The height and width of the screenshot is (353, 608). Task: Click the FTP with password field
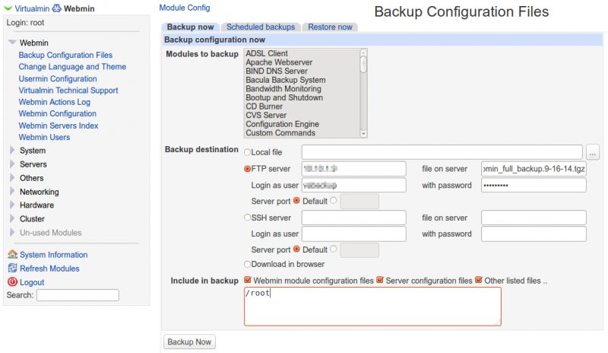534,185
